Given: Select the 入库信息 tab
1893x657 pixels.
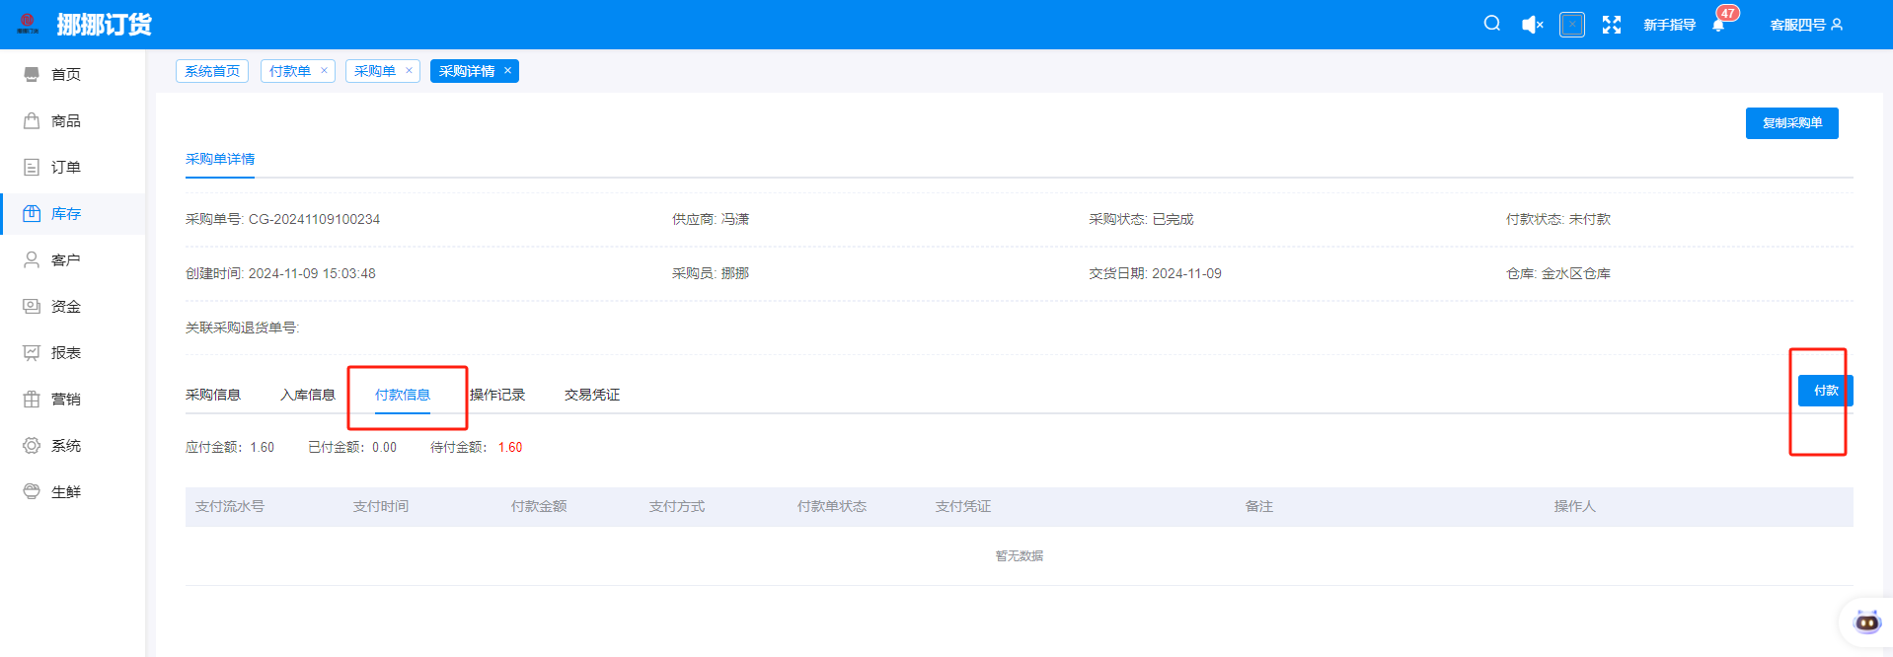Looking at the screenshot, I should pos(307,395).
